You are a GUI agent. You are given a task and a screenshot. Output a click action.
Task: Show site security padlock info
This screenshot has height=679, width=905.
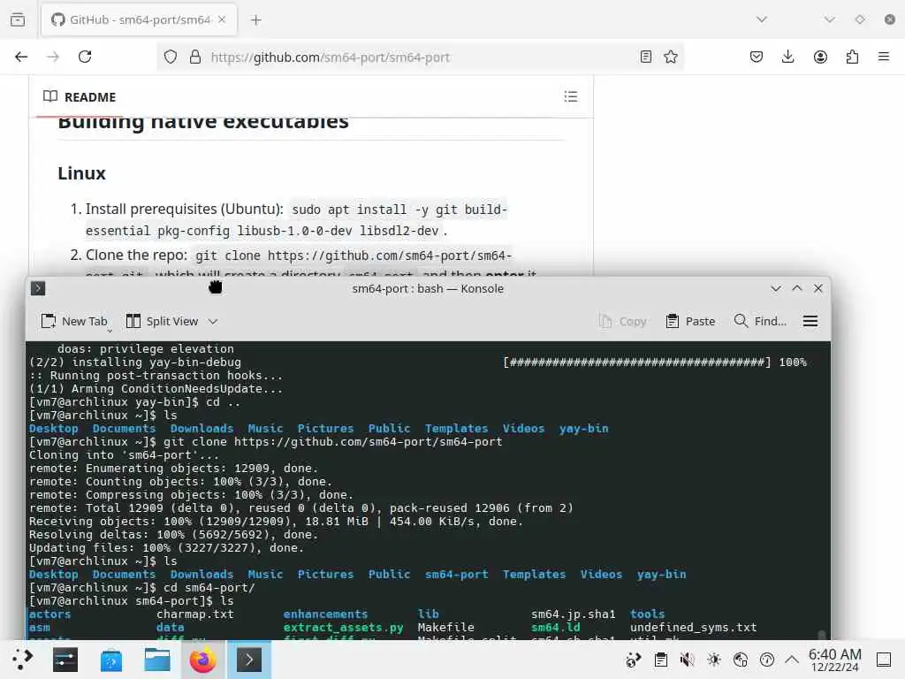pos(195,57)
